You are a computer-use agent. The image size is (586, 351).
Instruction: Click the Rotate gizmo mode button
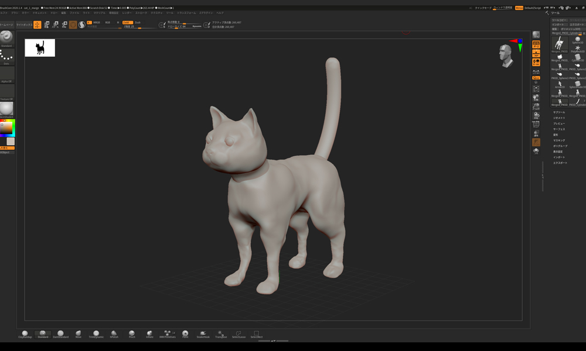coord(64,25)
